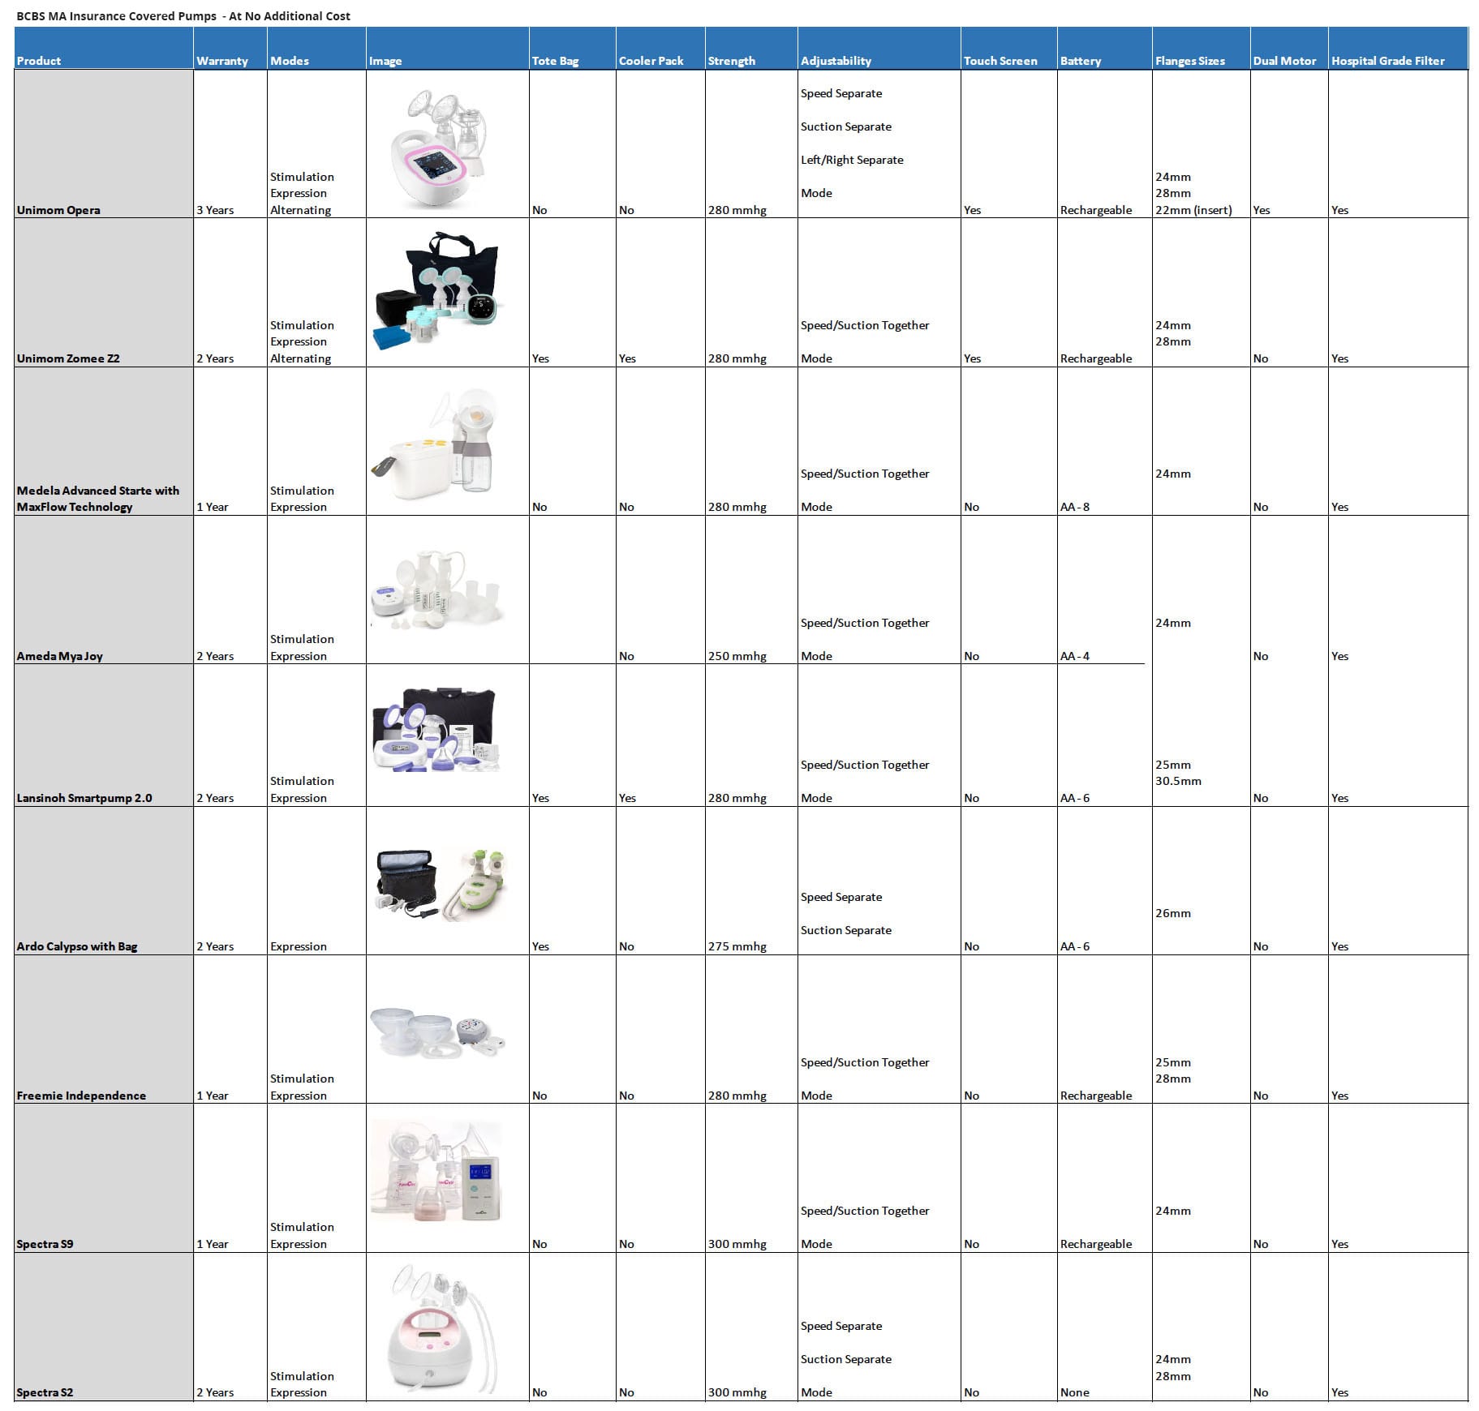Screen dimensions: 1479x1411
Task: Click the Touch Screen column header
Action: point(1000,61)
